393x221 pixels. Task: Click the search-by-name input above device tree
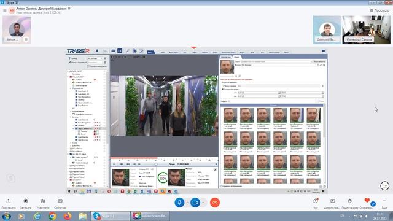coord(95,63)
